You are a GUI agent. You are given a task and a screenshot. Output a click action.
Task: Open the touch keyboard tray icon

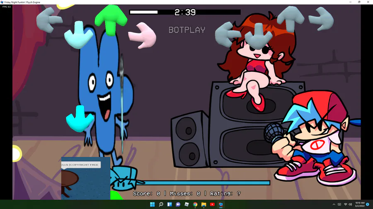click(x=339, y=204)
